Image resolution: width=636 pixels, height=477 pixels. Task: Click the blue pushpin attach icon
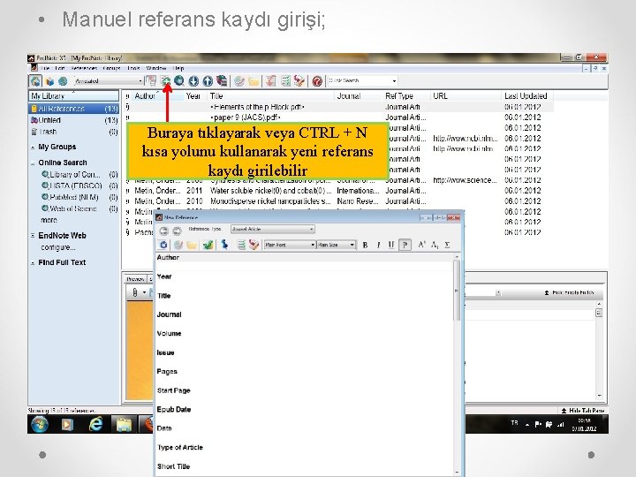[224, 245]
